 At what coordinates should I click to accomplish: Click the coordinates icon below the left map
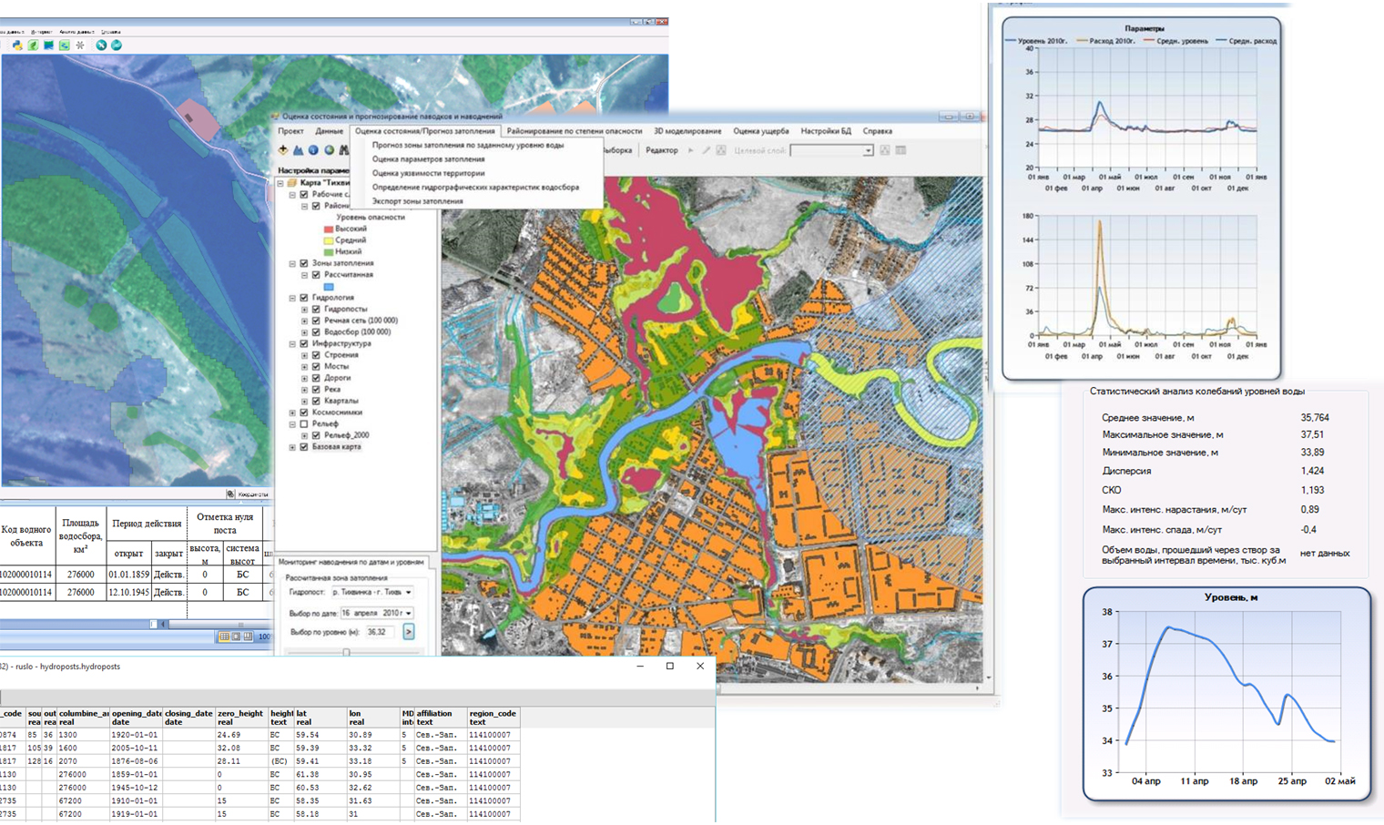click(230, 494)
